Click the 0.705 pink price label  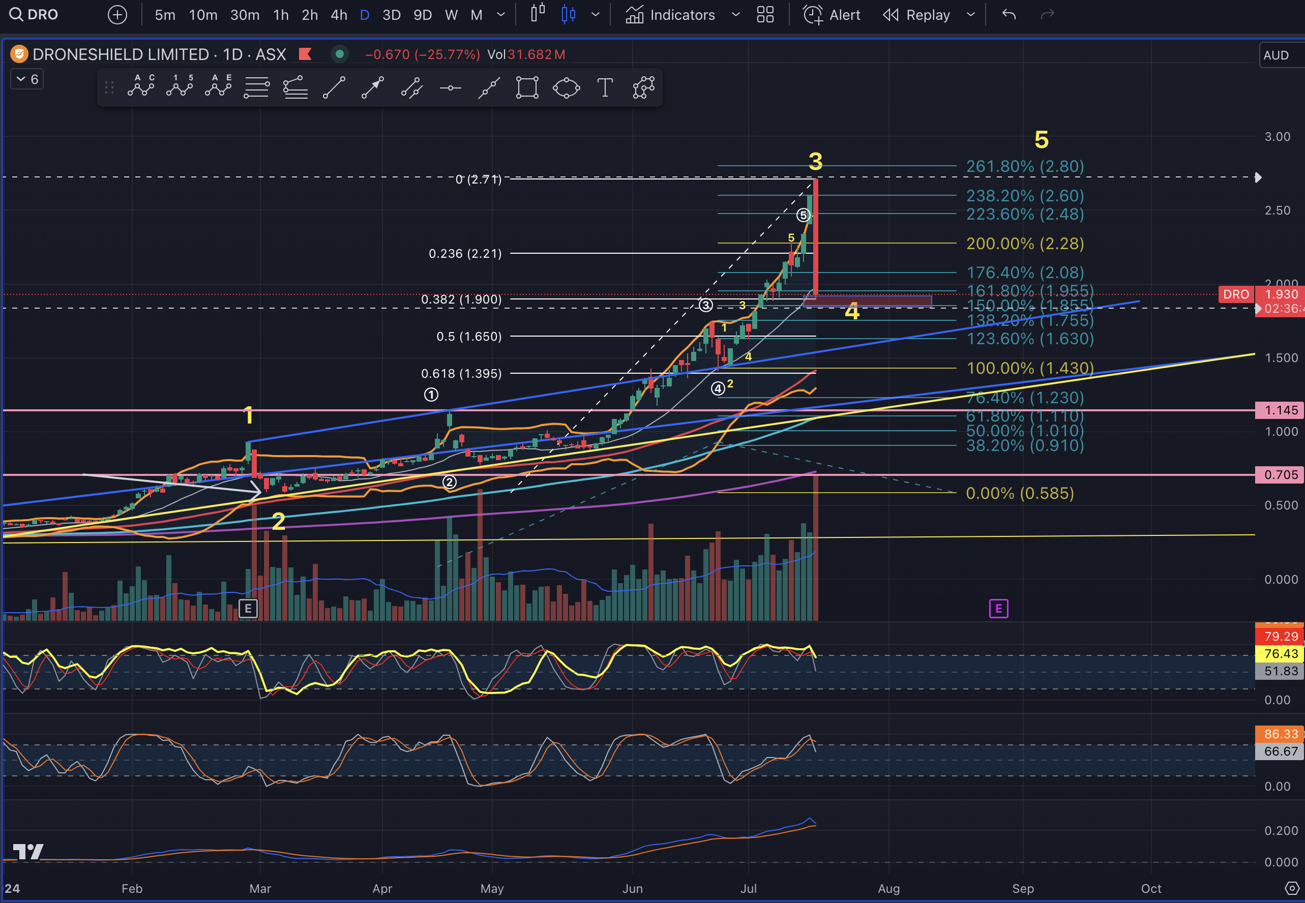tap(1280, 475)
